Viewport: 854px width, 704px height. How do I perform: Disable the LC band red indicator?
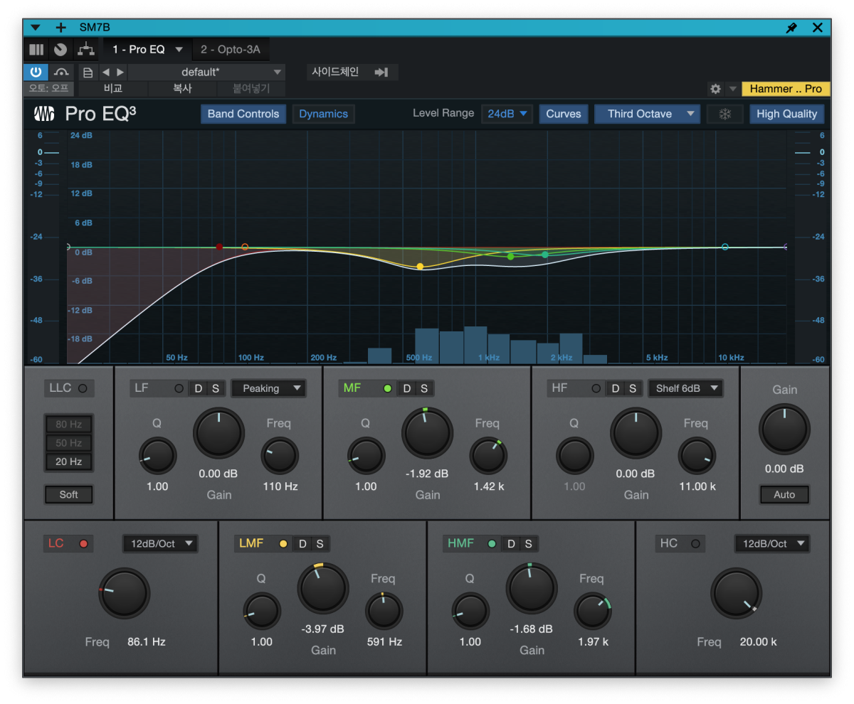click(x=83, y=544)
